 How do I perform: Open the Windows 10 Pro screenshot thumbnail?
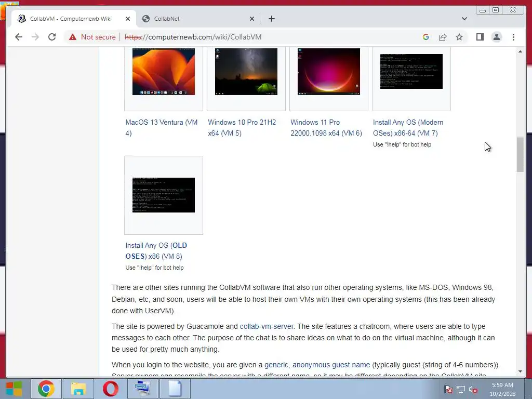[x=246, y=72]
